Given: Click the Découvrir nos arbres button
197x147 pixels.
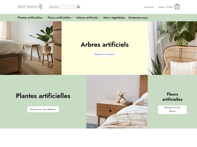Looking at the screenshot, I should point(105,55).
